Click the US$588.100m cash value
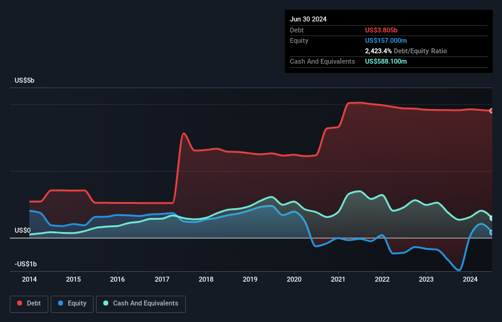 [x=386, y=61]
